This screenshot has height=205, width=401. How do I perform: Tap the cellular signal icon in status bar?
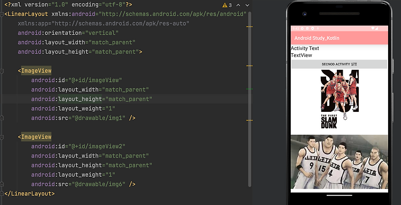tap(377, 29)
